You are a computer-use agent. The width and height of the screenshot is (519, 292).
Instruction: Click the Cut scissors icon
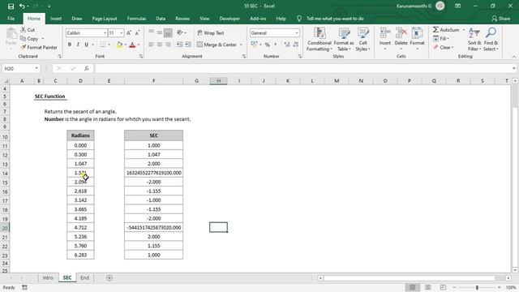coord(24,30)
